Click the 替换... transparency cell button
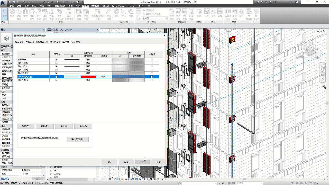The width and height of the screenshot is (329, 185). pos(104,77)
